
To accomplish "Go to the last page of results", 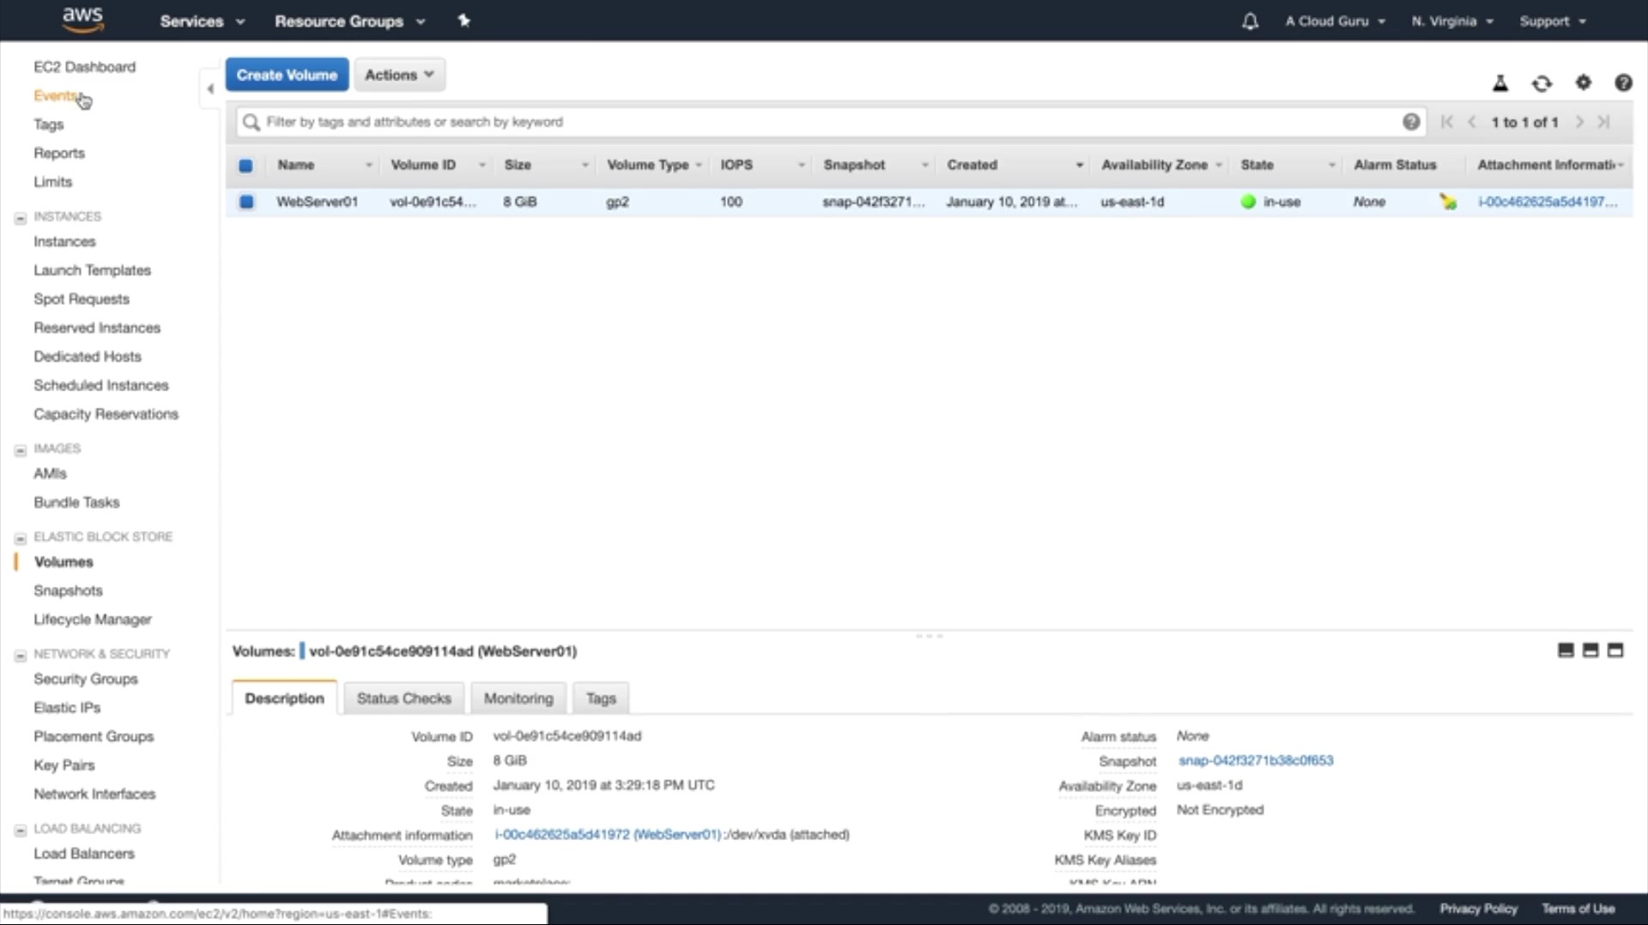I will tap(1603, 122).
